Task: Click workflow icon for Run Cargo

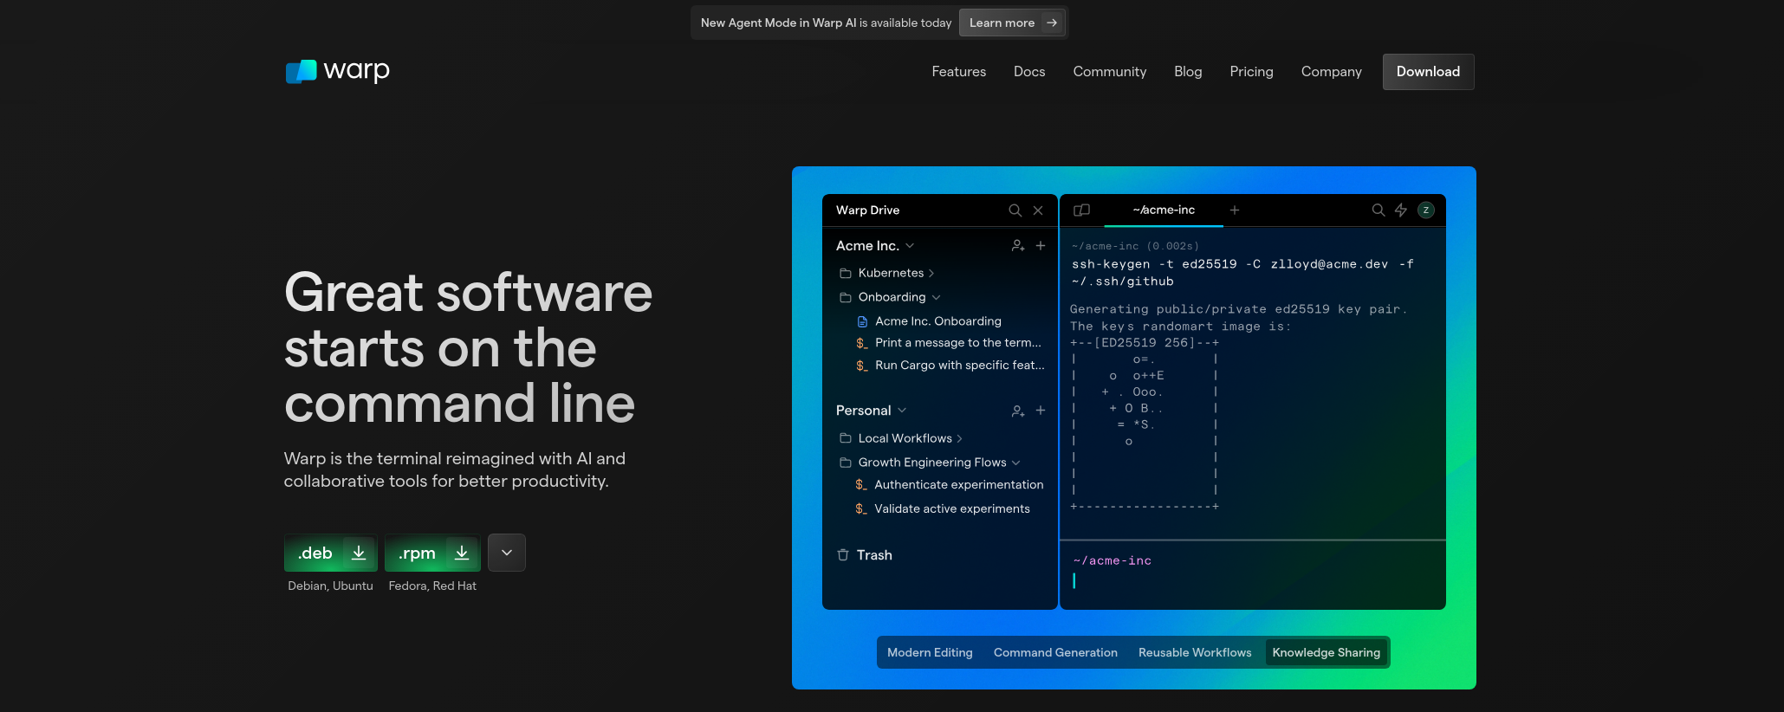Action: click(862, 366)
